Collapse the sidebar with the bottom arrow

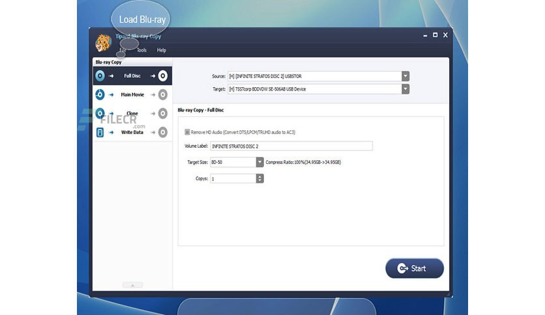point(132,285)
